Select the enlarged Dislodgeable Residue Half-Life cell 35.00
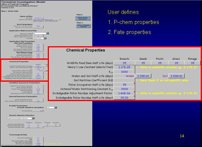The height and width of the screenshot is (147, 202). [x=124, y=98]
